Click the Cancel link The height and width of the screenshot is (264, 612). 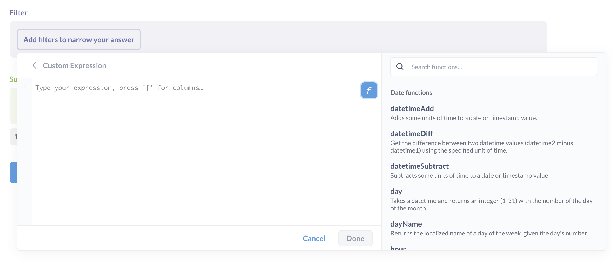coord(313,238)
